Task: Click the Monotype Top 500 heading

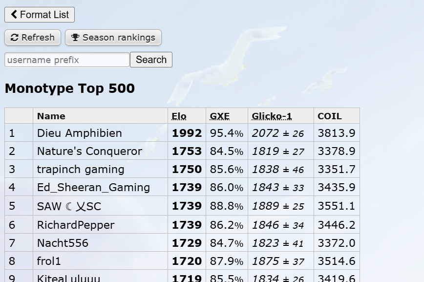Action: pyautogui.click(x=70, y=88)
